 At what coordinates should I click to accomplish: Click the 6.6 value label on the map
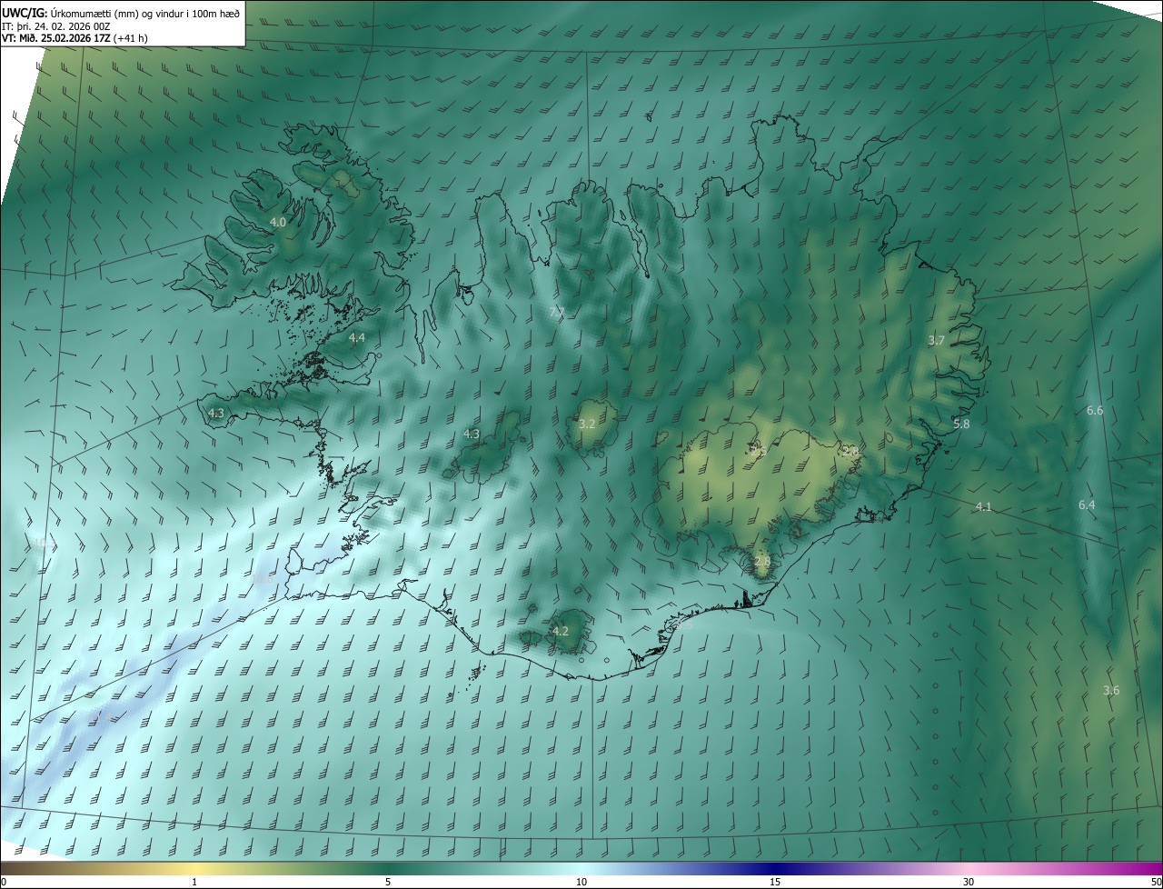click(1095, 410)
